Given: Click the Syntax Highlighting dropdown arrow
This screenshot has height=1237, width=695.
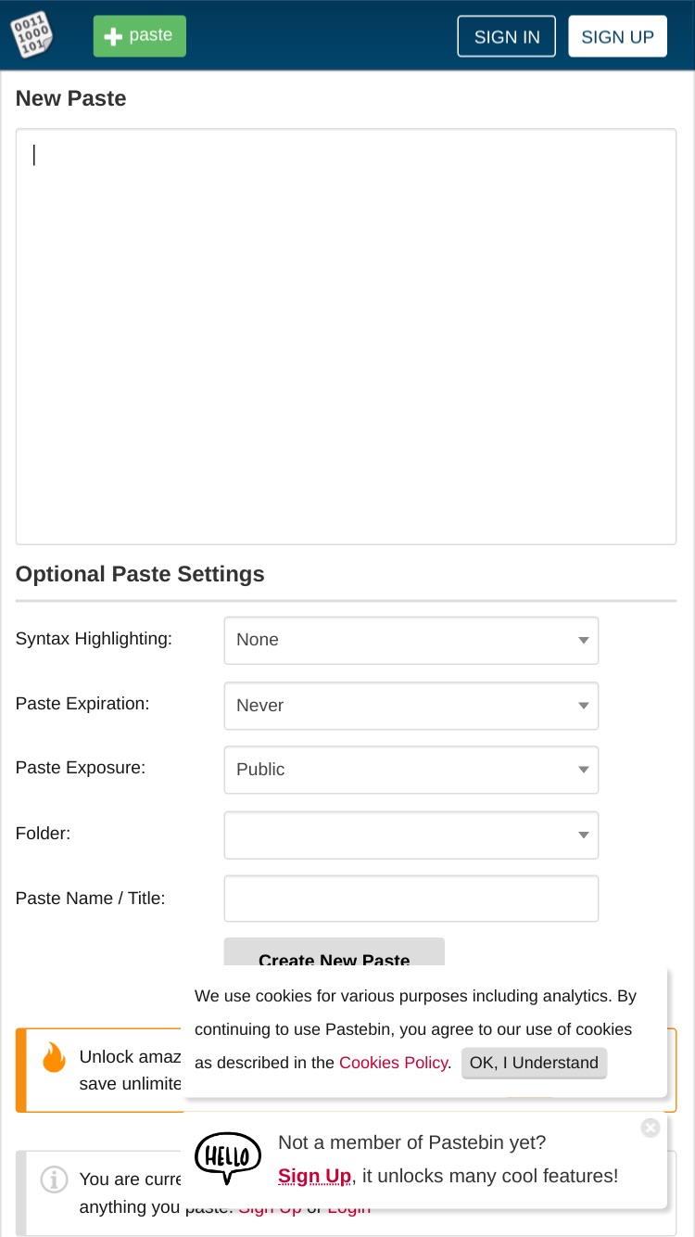Looking at the screenshot, I should (x=584, y=640).
